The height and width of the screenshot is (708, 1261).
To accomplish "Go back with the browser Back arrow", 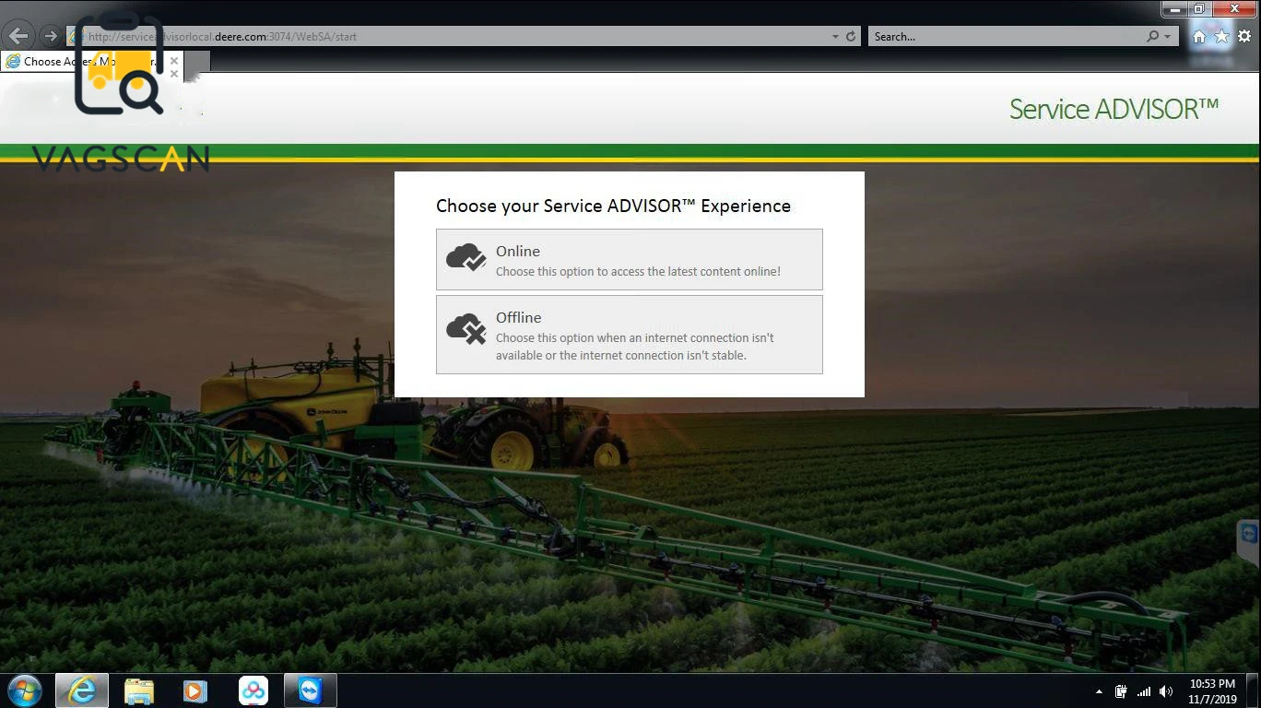I will (18, 36).
